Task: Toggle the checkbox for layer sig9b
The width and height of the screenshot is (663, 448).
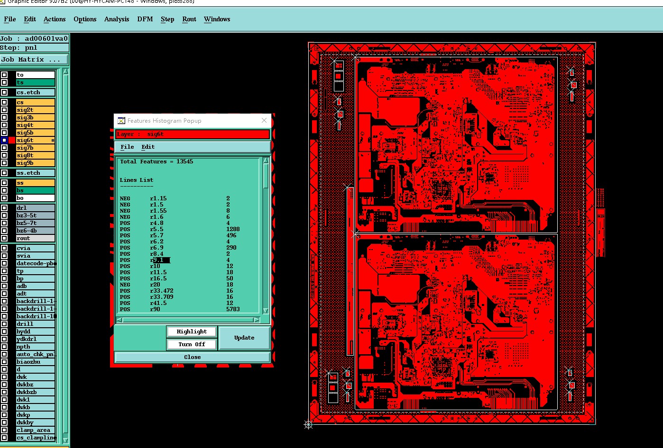Action: pos(4,163)
